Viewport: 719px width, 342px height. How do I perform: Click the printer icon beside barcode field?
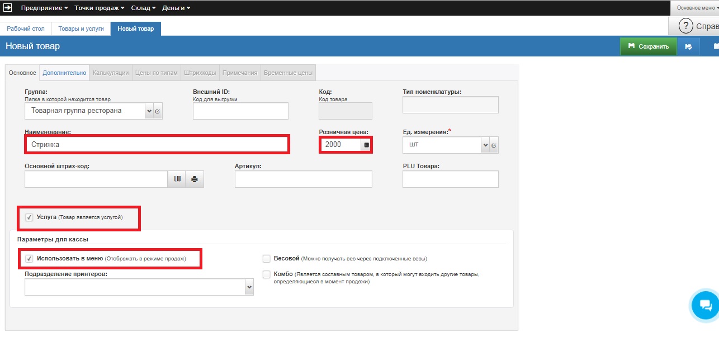pos(195,179)
